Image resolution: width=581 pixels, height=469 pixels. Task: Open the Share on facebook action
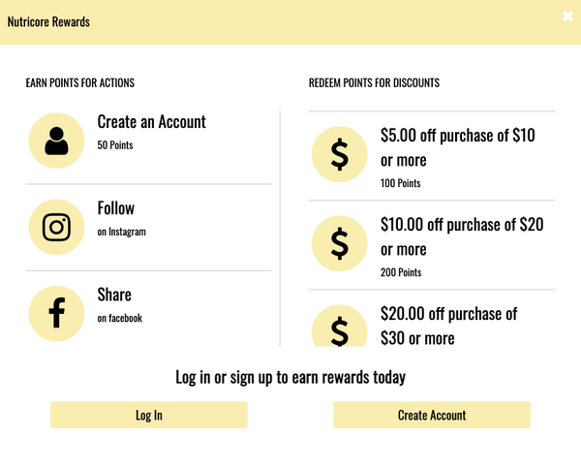114,295
